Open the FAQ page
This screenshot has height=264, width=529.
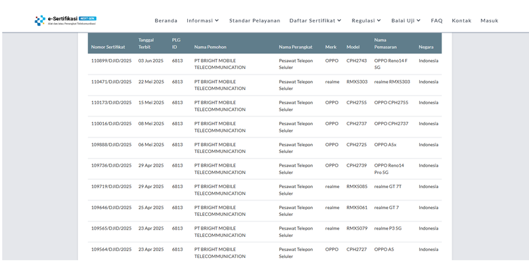(x=437, y=20)
